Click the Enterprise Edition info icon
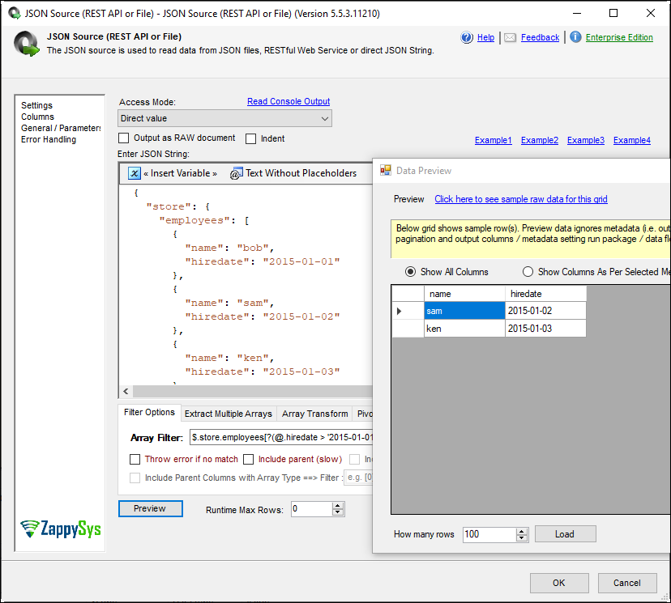The width and height of the screenshot is (671, 603). [x=575, y=37]
